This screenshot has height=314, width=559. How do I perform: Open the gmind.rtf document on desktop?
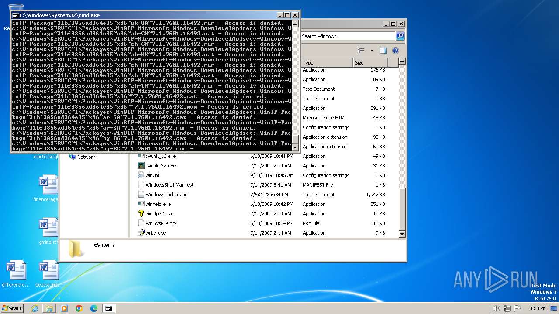(x=48, y=231)
